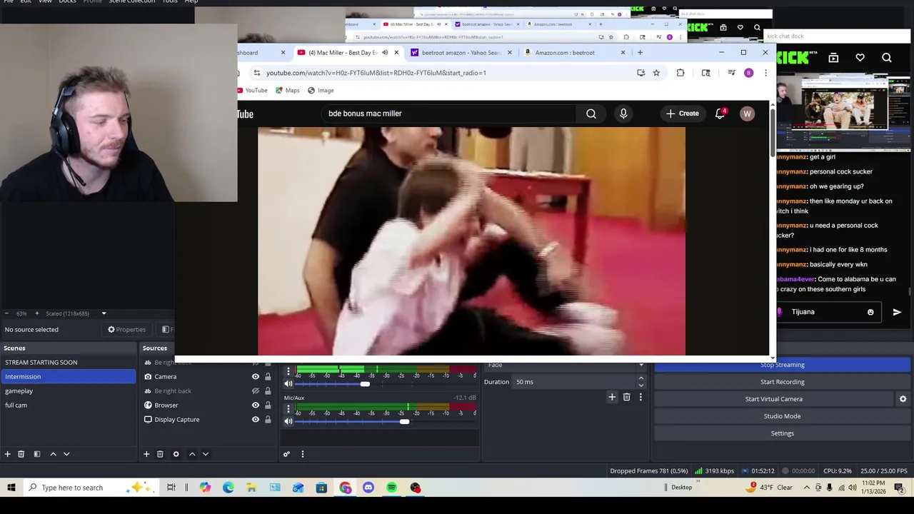Screen dimensions: 914x514
Task: Click Start Recording
Action: (x=782, y=382)
